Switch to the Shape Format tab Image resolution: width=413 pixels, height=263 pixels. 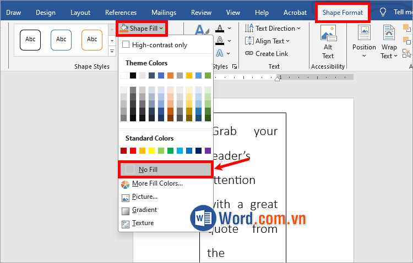pyautogui.click(x=343, y=12)
